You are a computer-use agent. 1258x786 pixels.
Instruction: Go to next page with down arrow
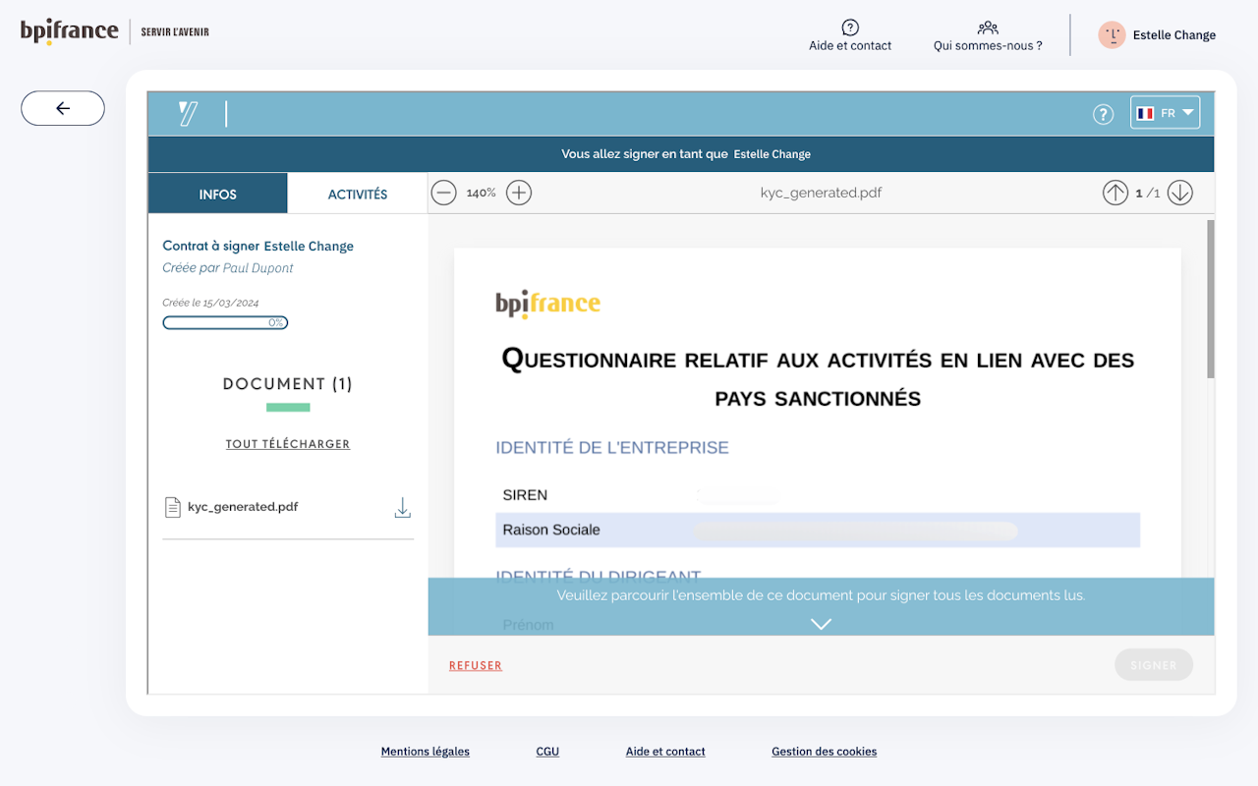[x=1180, y=193]
